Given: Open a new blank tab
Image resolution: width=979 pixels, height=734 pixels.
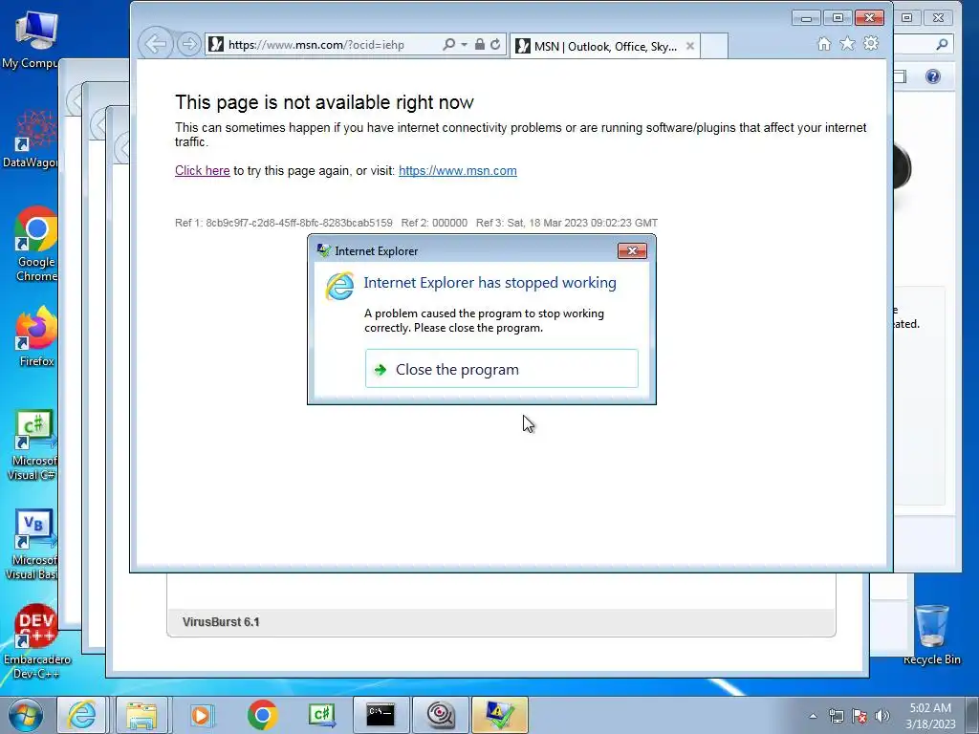Looking at the screenshot, I should pos(714,46).
